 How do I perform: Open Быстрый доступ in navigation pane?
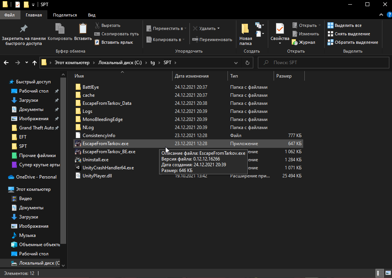tap(33, 82)
